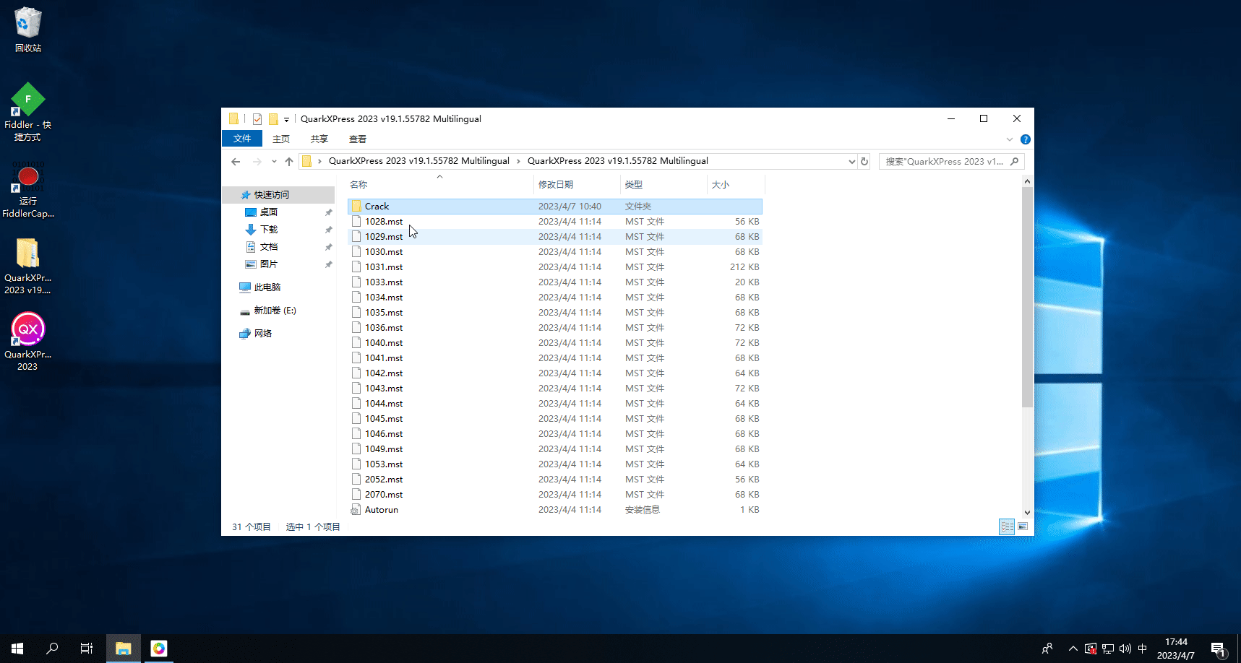Select the file 2052.mst
This screenshot has height=663, width=1241.
[555, 480]
